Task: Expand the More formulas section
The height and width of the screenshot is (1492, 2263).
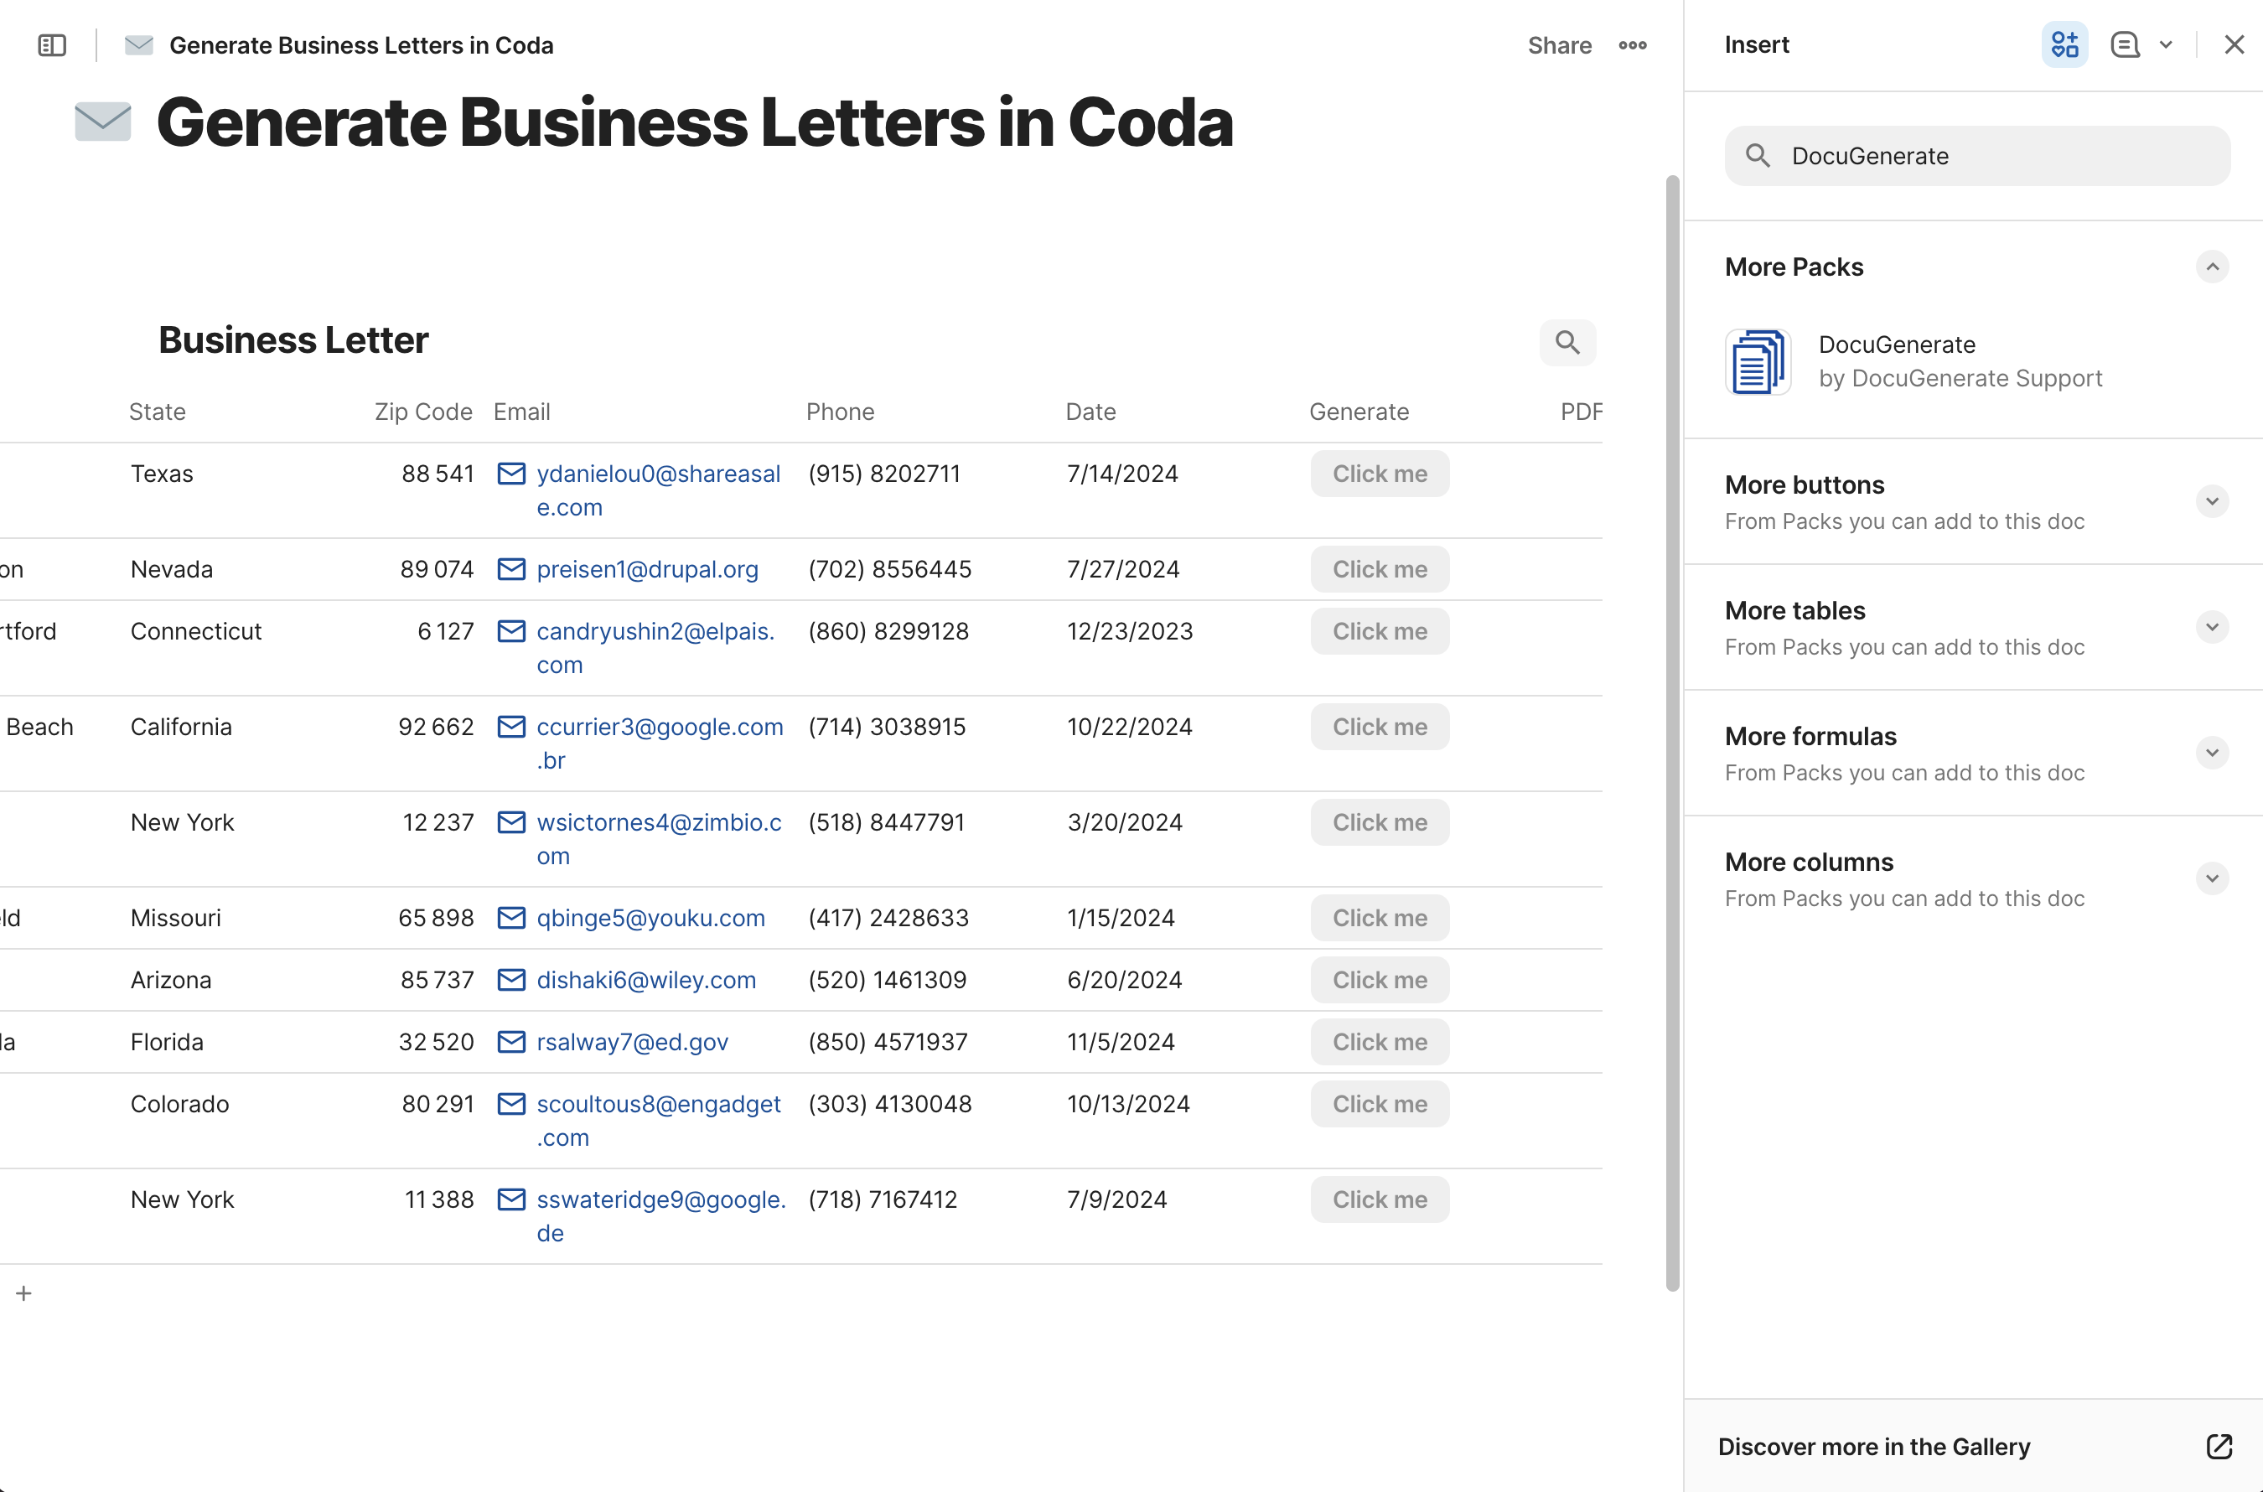Action: point(2212,753)
